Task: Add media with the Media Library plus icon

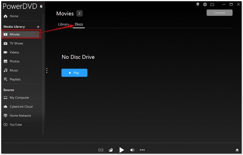Action: tap(38, 27)
